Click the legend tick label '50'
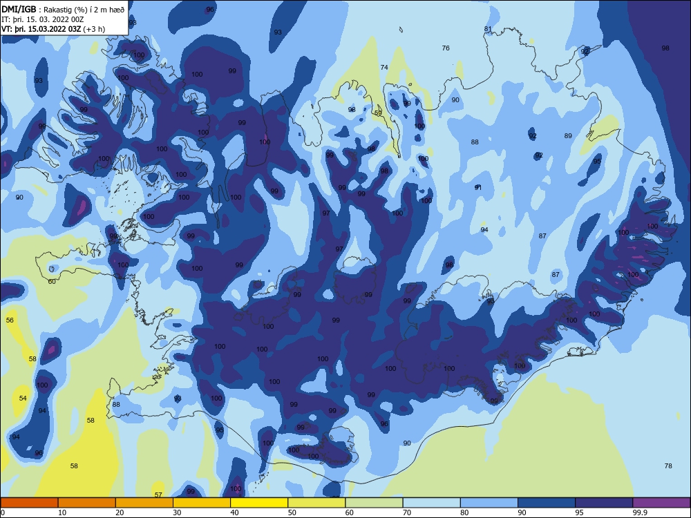691x518 pixels. [x=292, y=512]
